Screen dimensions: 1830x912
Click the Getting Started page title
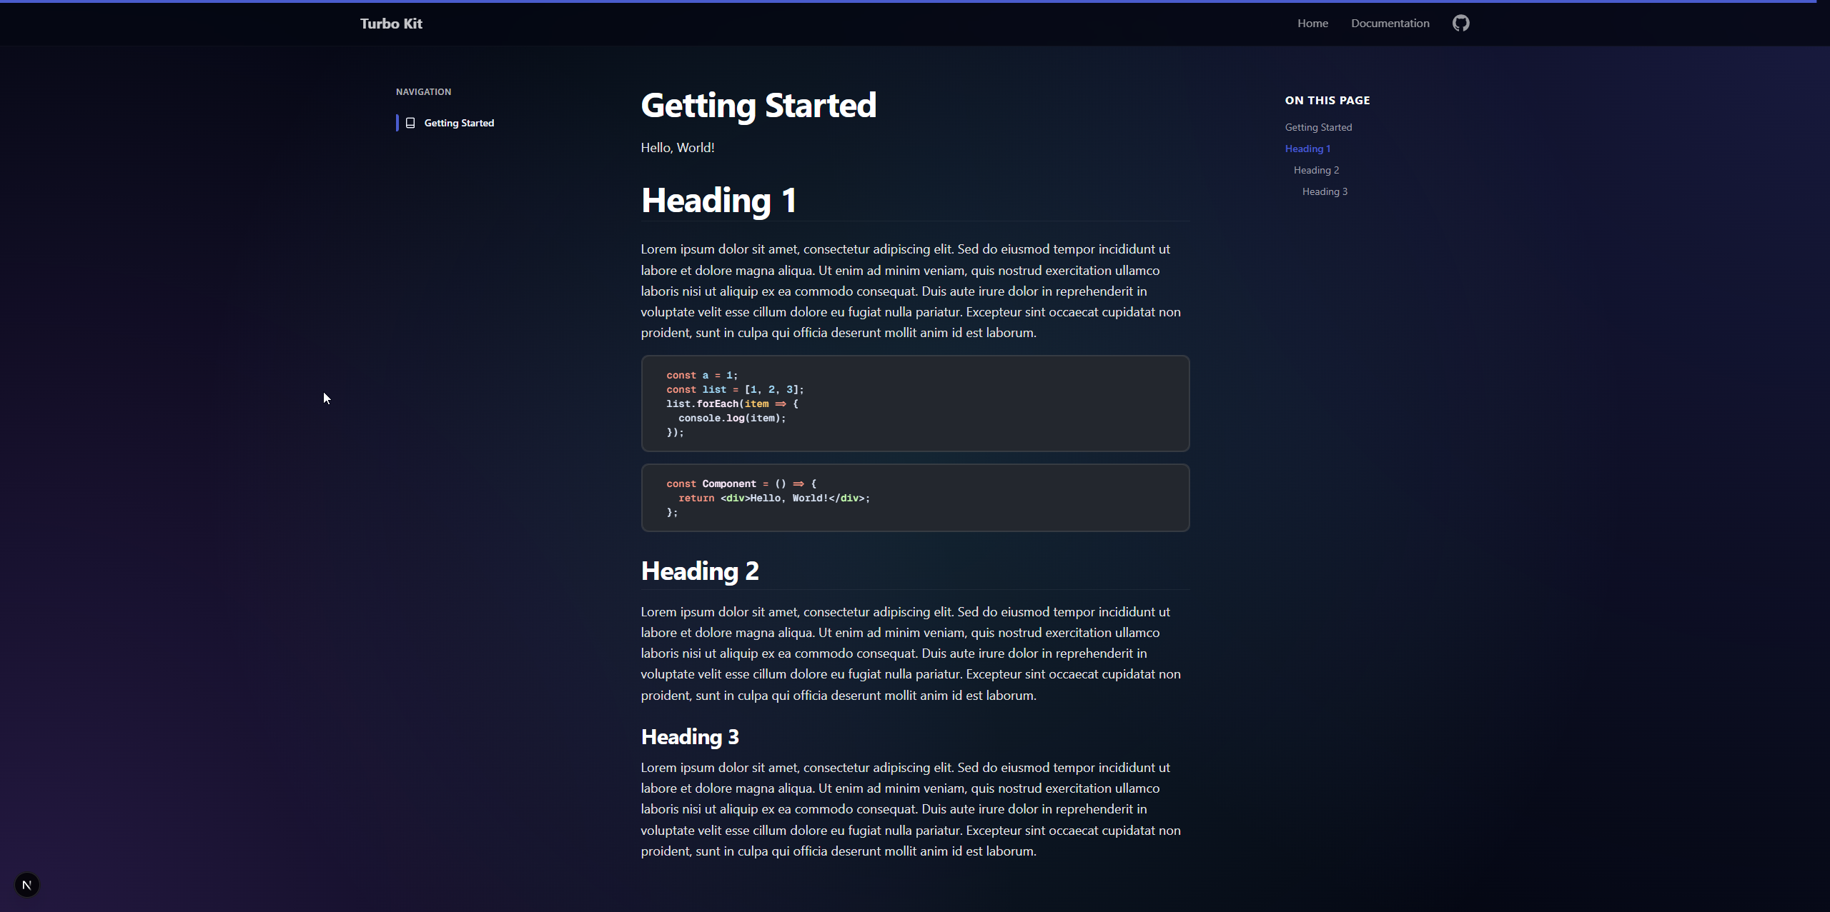coord(758,105)
